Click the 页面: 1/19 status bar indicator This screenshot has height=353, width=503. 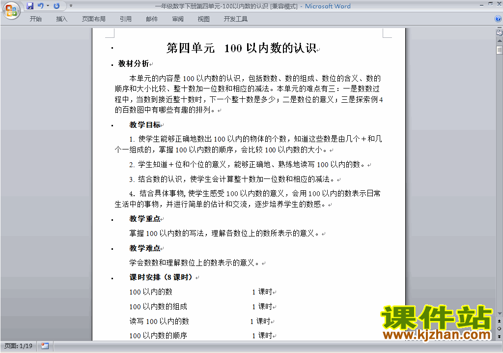pos(18,346)
